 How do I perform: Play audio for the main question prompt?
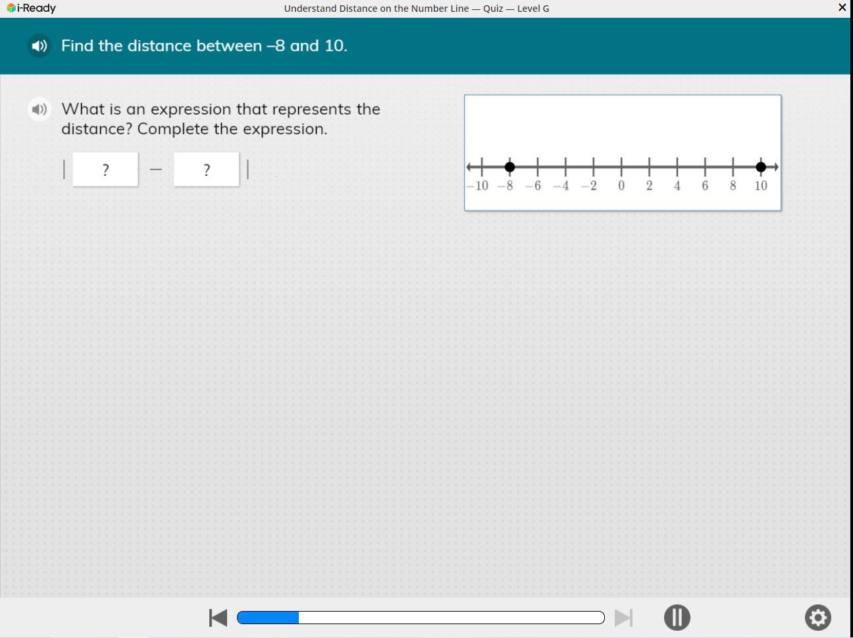(39, 46)
